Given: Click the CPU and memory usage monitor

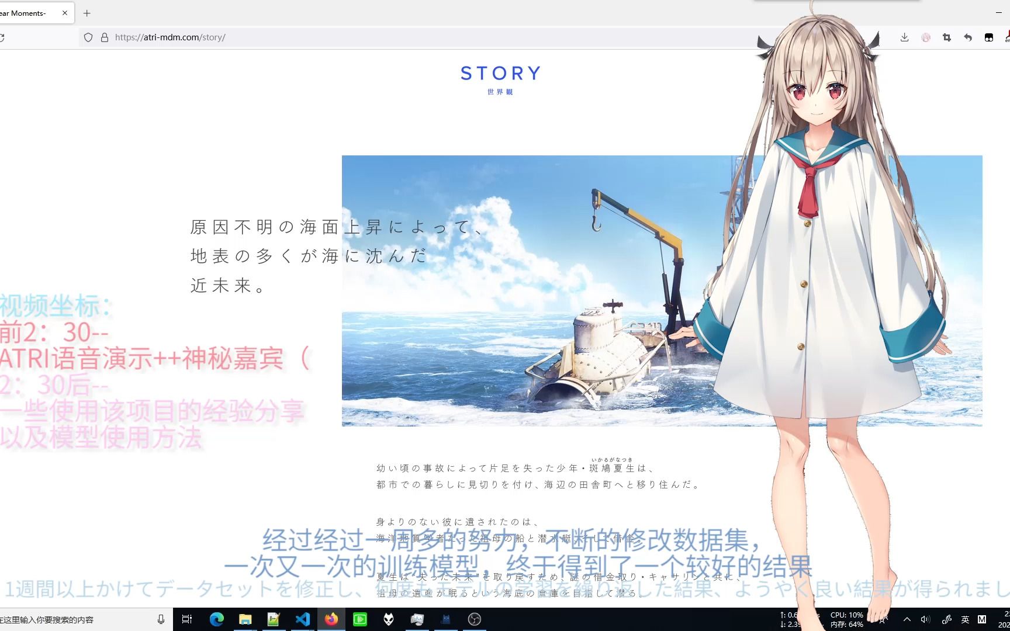Looking at the screenshot, I should 846,619.
